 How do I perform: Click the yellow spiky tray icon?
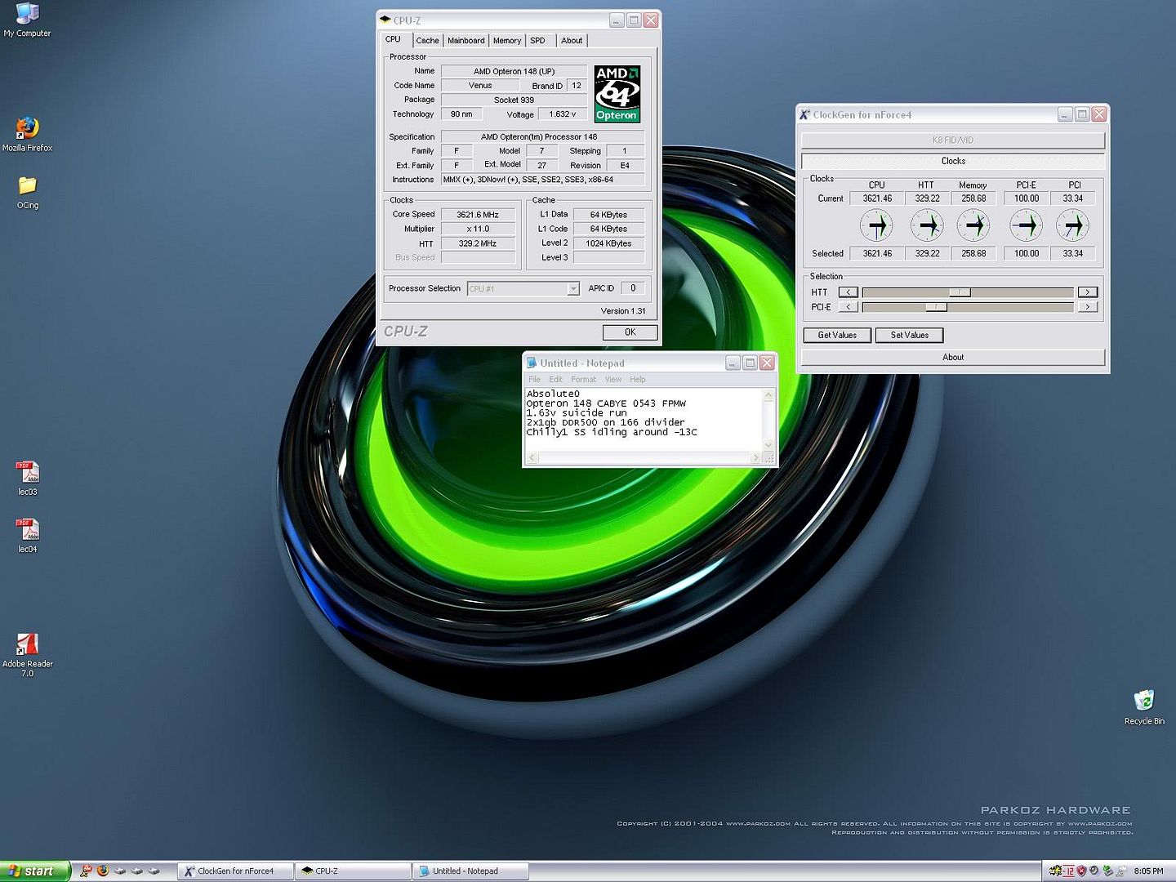coord(1056,871)
